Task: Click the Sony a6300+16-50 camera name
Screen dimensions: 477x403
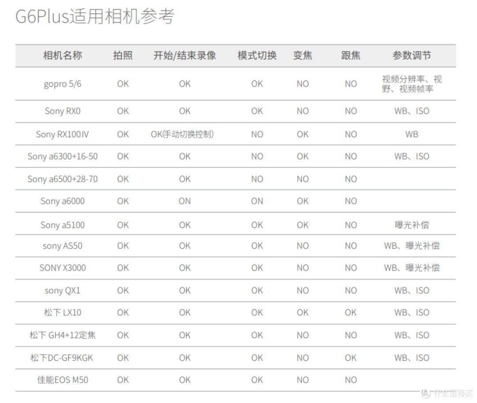Action: point(62,157)
